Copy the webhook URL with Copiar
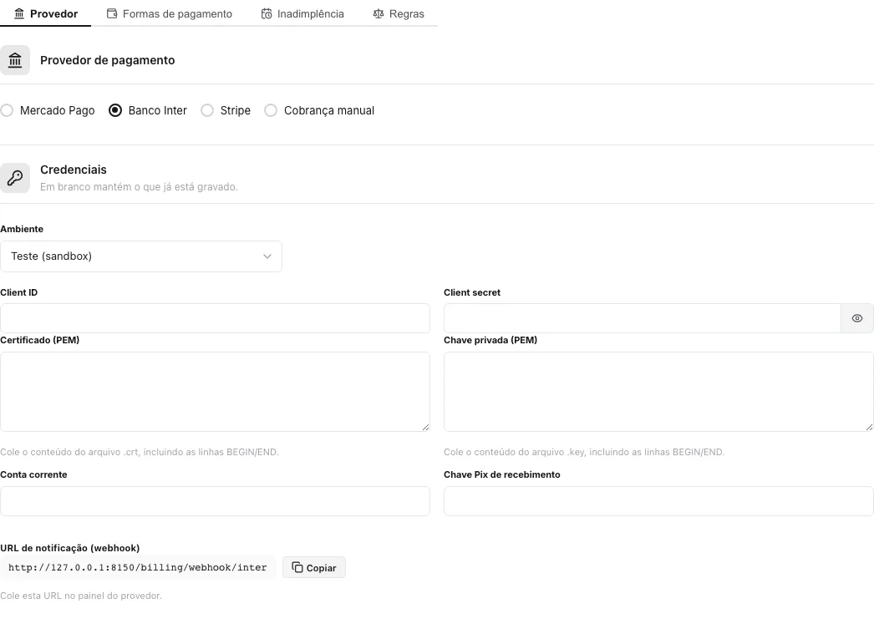 314,567
